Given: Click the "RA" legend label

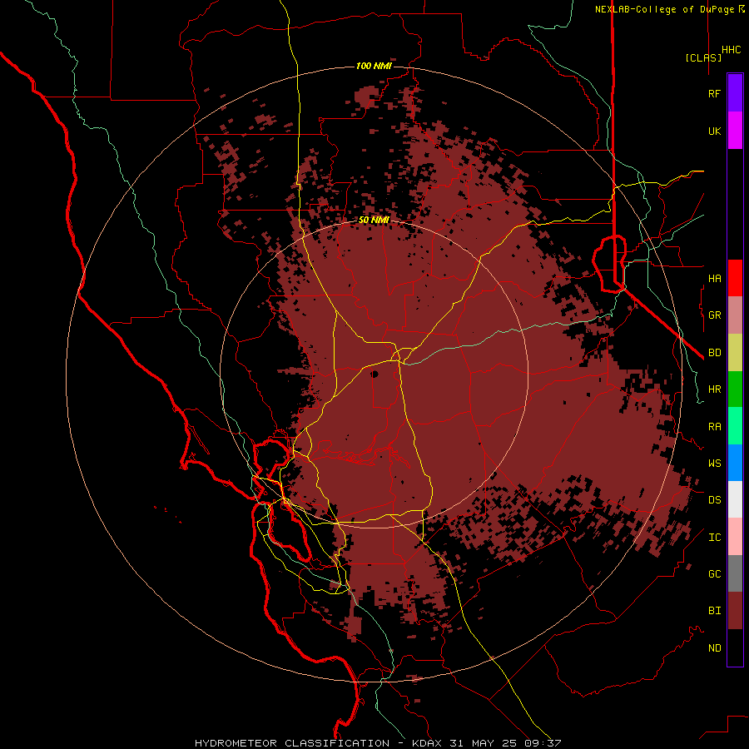Looking at the screenshot, I should point(714,427).
